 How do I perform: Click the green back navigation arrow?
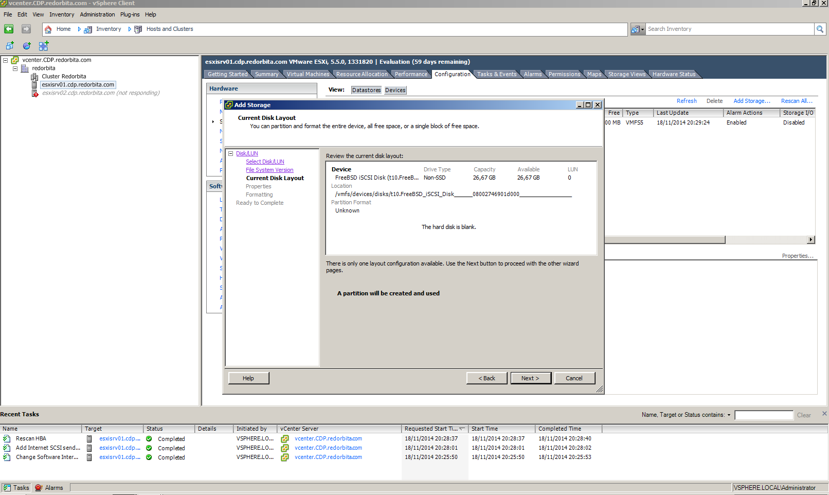click(x=9, y=29)
